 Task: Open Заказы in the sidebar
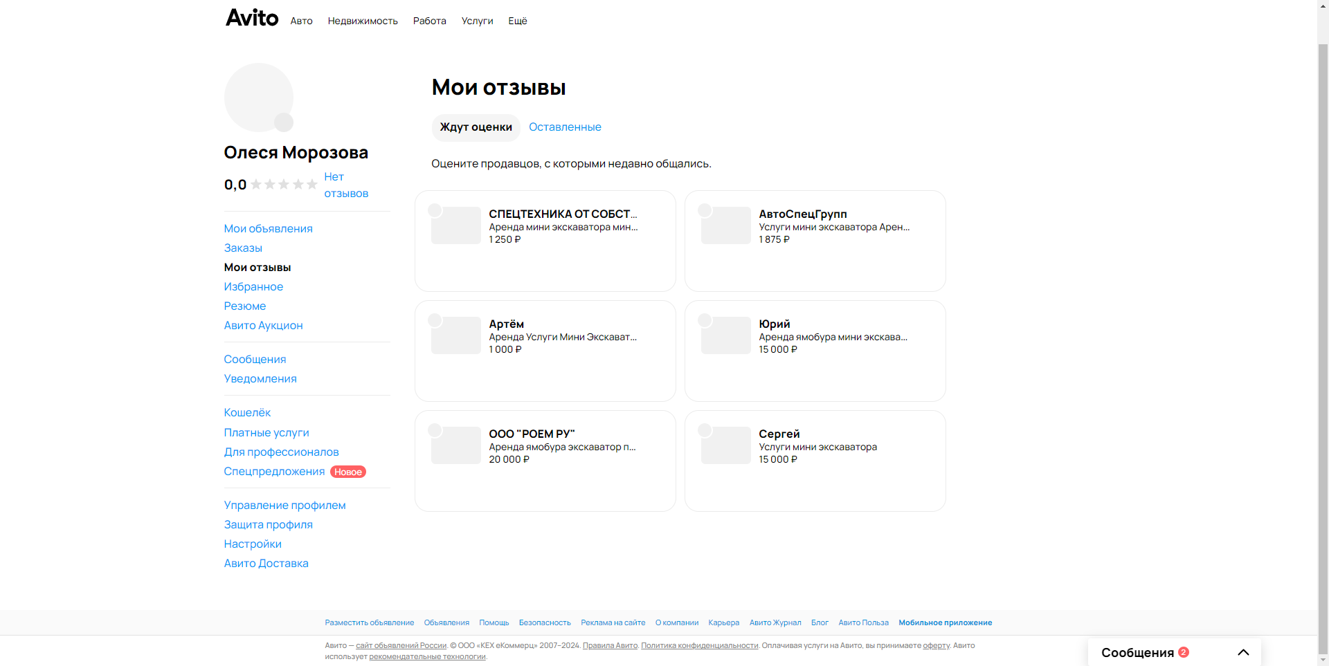pos(243,248)
